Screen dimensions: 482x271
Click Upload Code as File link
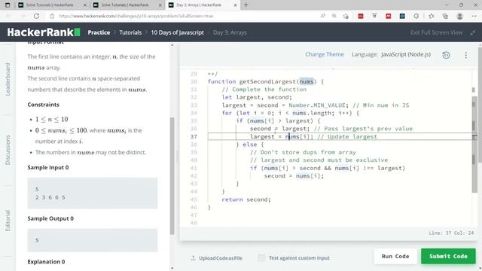pos(221,258)
